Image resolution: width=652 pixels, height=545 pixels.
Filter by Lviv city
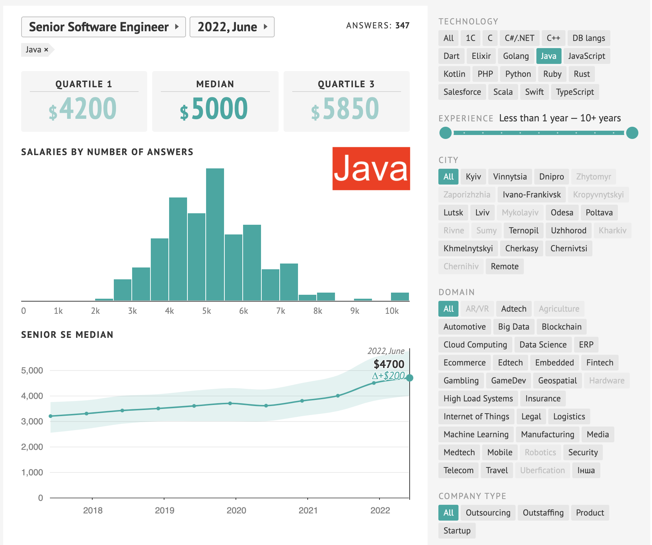pyautogui.click(x=482, y=213)
